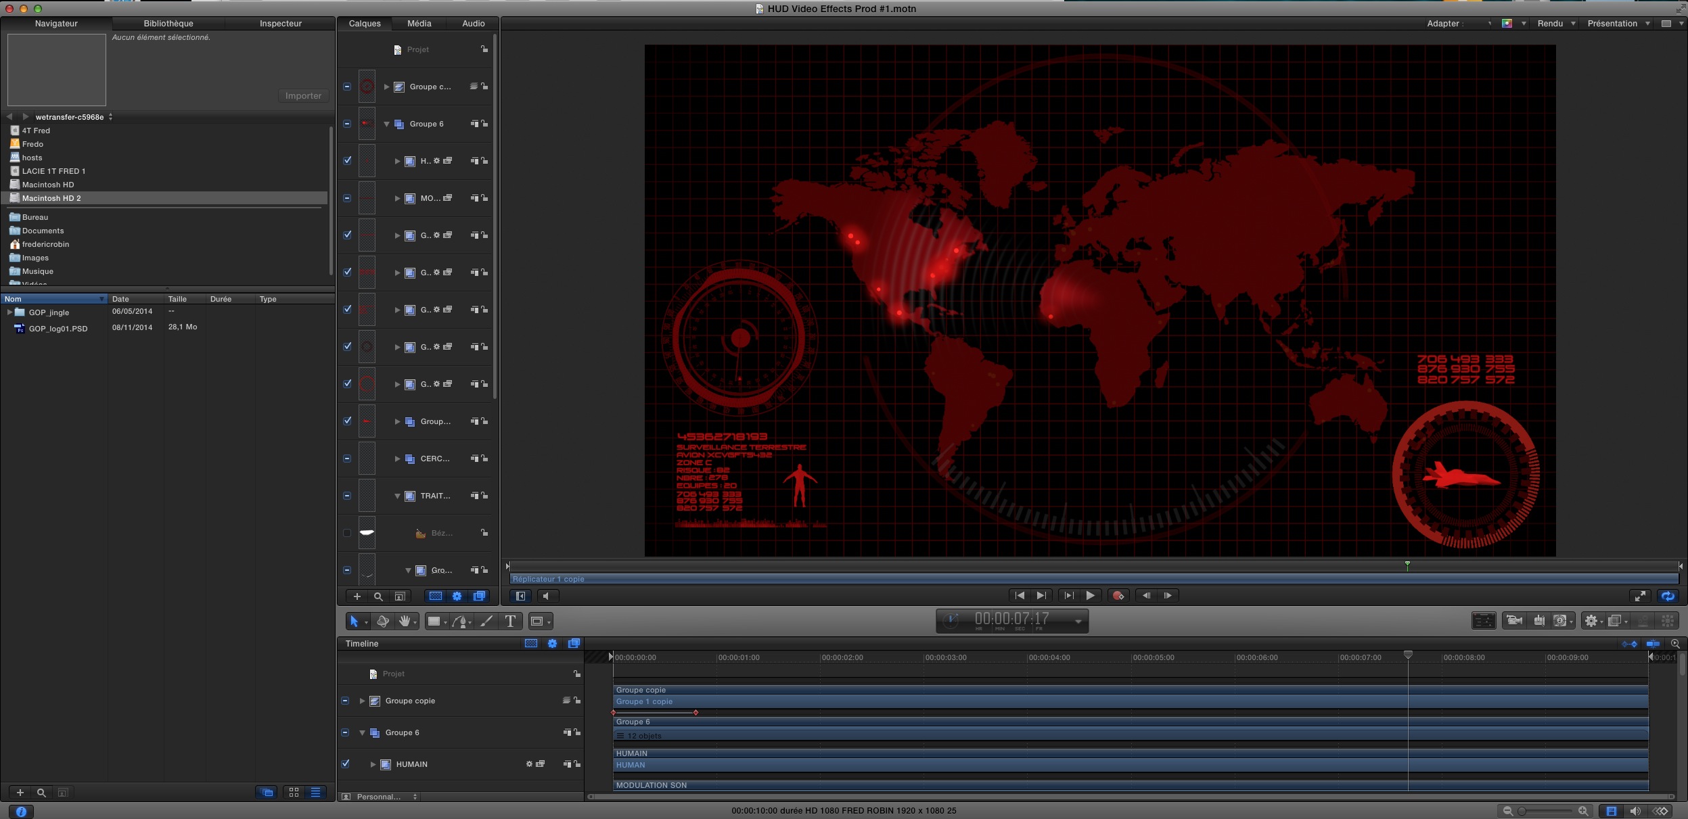This screenshot has height=819, width=1688.
Task: Open the Audio tab
Action: 473,24
